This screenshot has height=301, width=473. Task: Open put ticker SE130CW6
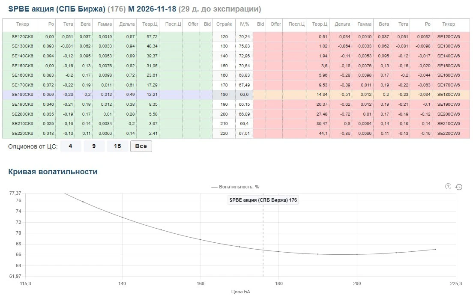pos(449,46)
